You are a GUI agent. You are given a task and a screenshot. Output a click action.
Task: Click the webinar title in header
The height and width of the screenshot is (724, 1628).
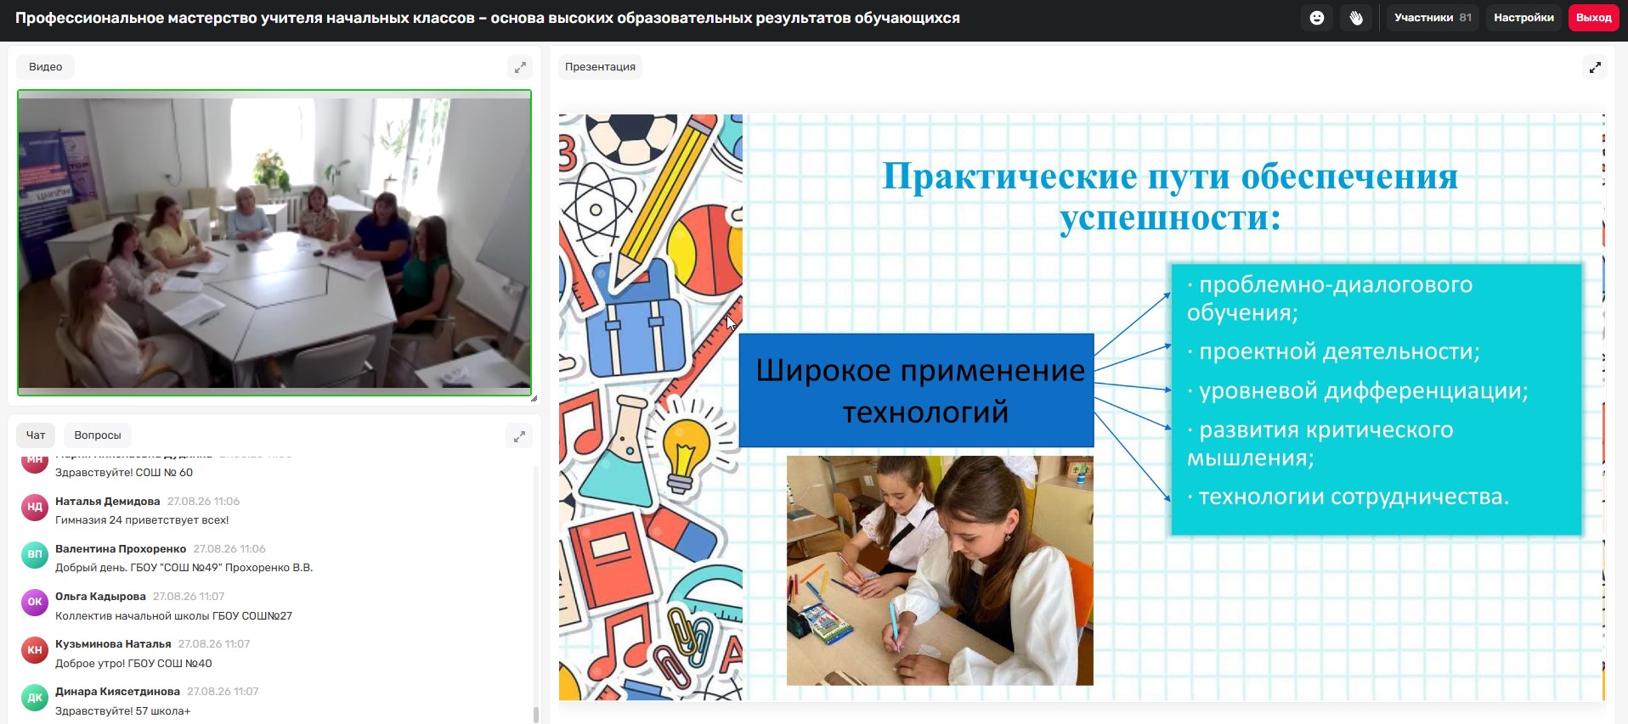click(x=488, y=18)
